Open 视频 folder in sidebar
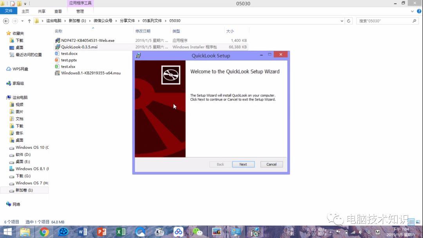Viewport: 423px width, 238px height. (x=20, y=105)
